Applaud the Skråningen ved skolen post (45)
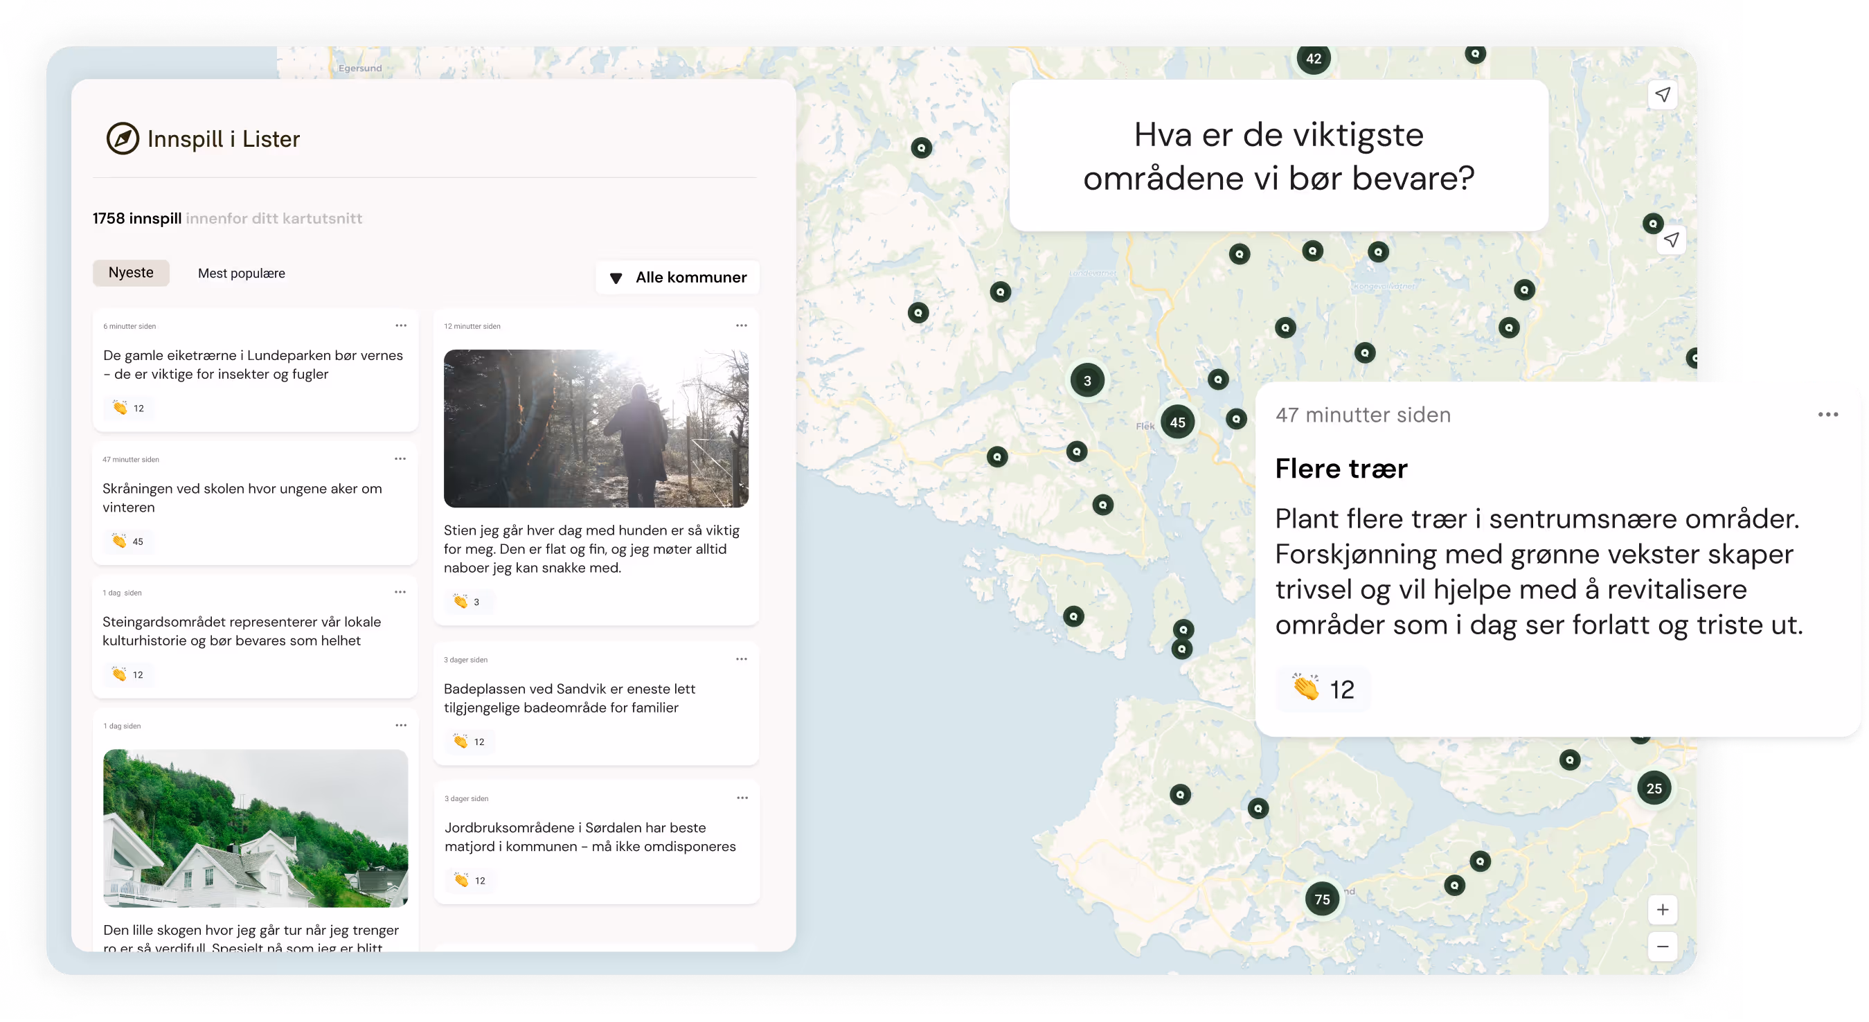Image resolution: width=1869 pixels, height=1022 pixels. 120,541
